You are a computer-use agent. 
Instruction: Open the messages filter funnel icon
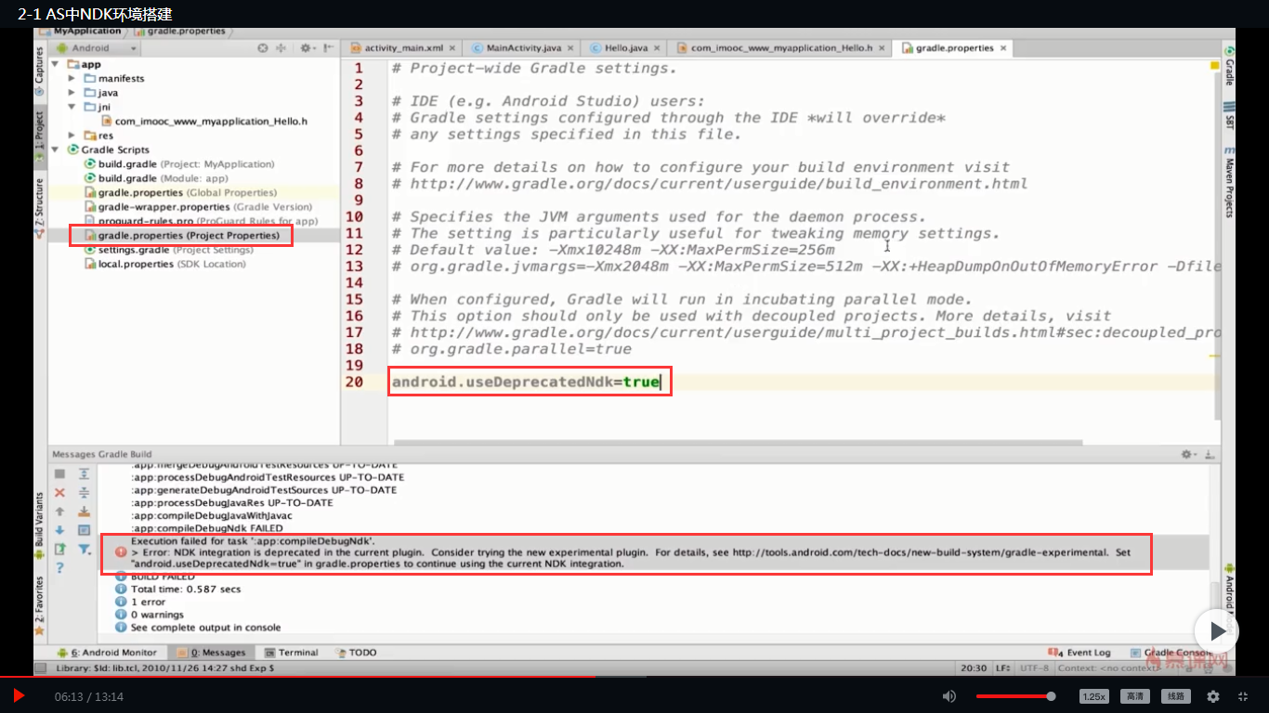84,549
